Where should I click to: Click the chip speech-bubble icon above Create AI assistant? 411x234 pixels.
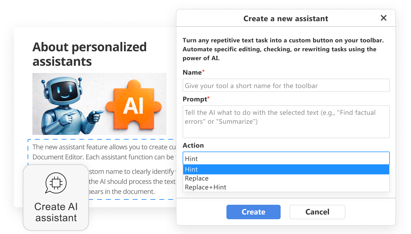[x=56, y=183]
